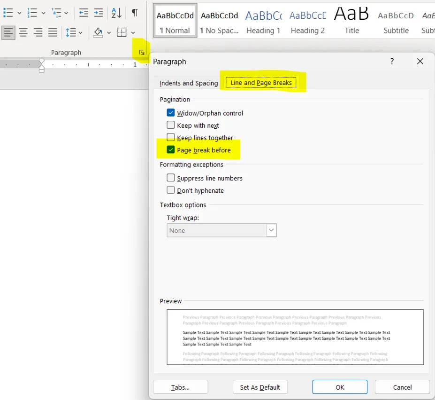Click the Increase Indent icon
This screenshot has width=435, height=400.
tap(97, 13)
